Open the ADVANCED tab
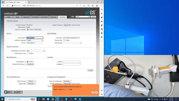This screenshot has width=179, height=101. [44, 17]
